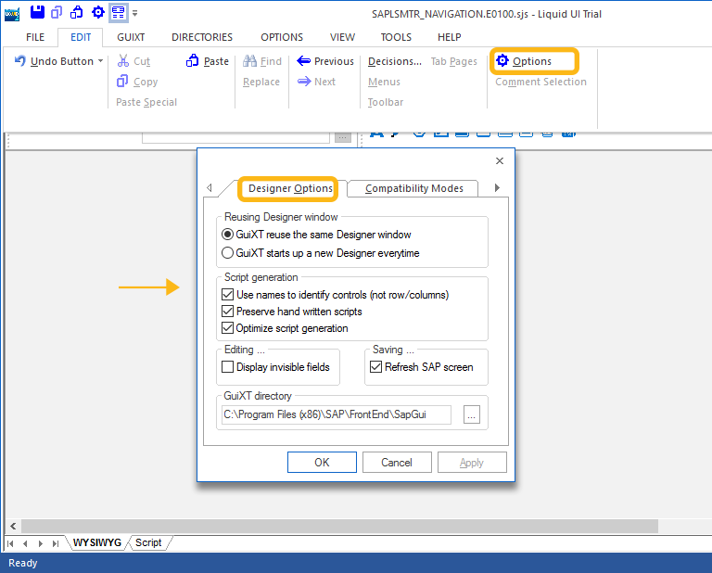
Task: Open the quick access toolbar customize dropdown
Action: tap(135, 13)
